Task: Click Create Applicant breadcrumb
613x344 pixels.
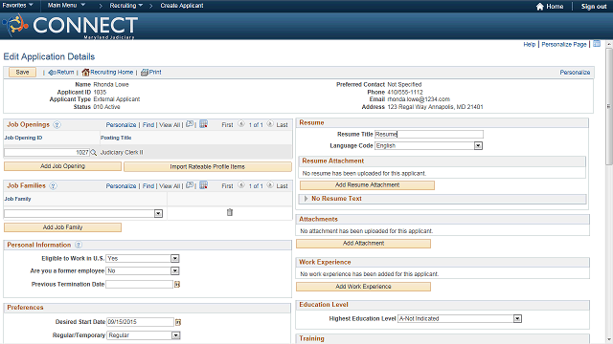Action: tap(182, 6)
